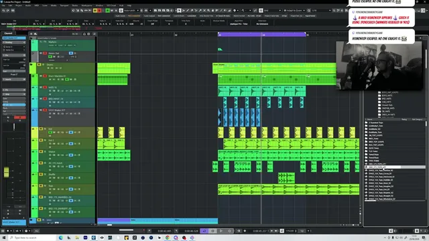Select the Mute X tool
The height and width of the screenshot is (241, 429).
click(x=204, y=11)
